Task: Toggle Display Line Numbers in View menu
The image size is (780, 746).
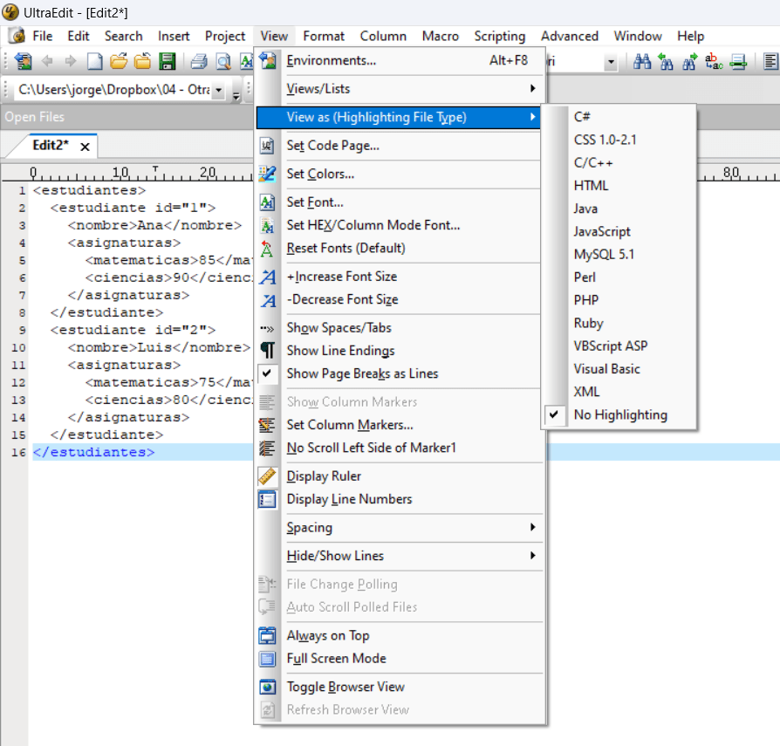Action: tap(349, 499)
